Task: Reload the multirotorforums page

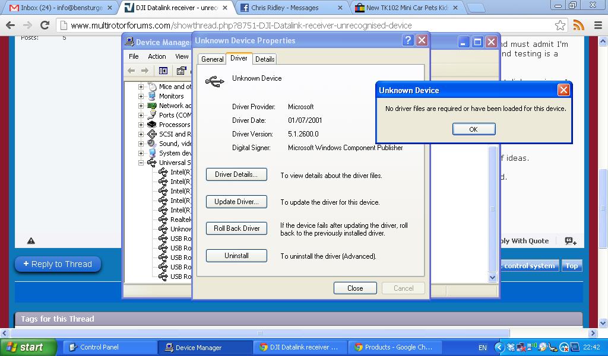Action: point(45,25)
